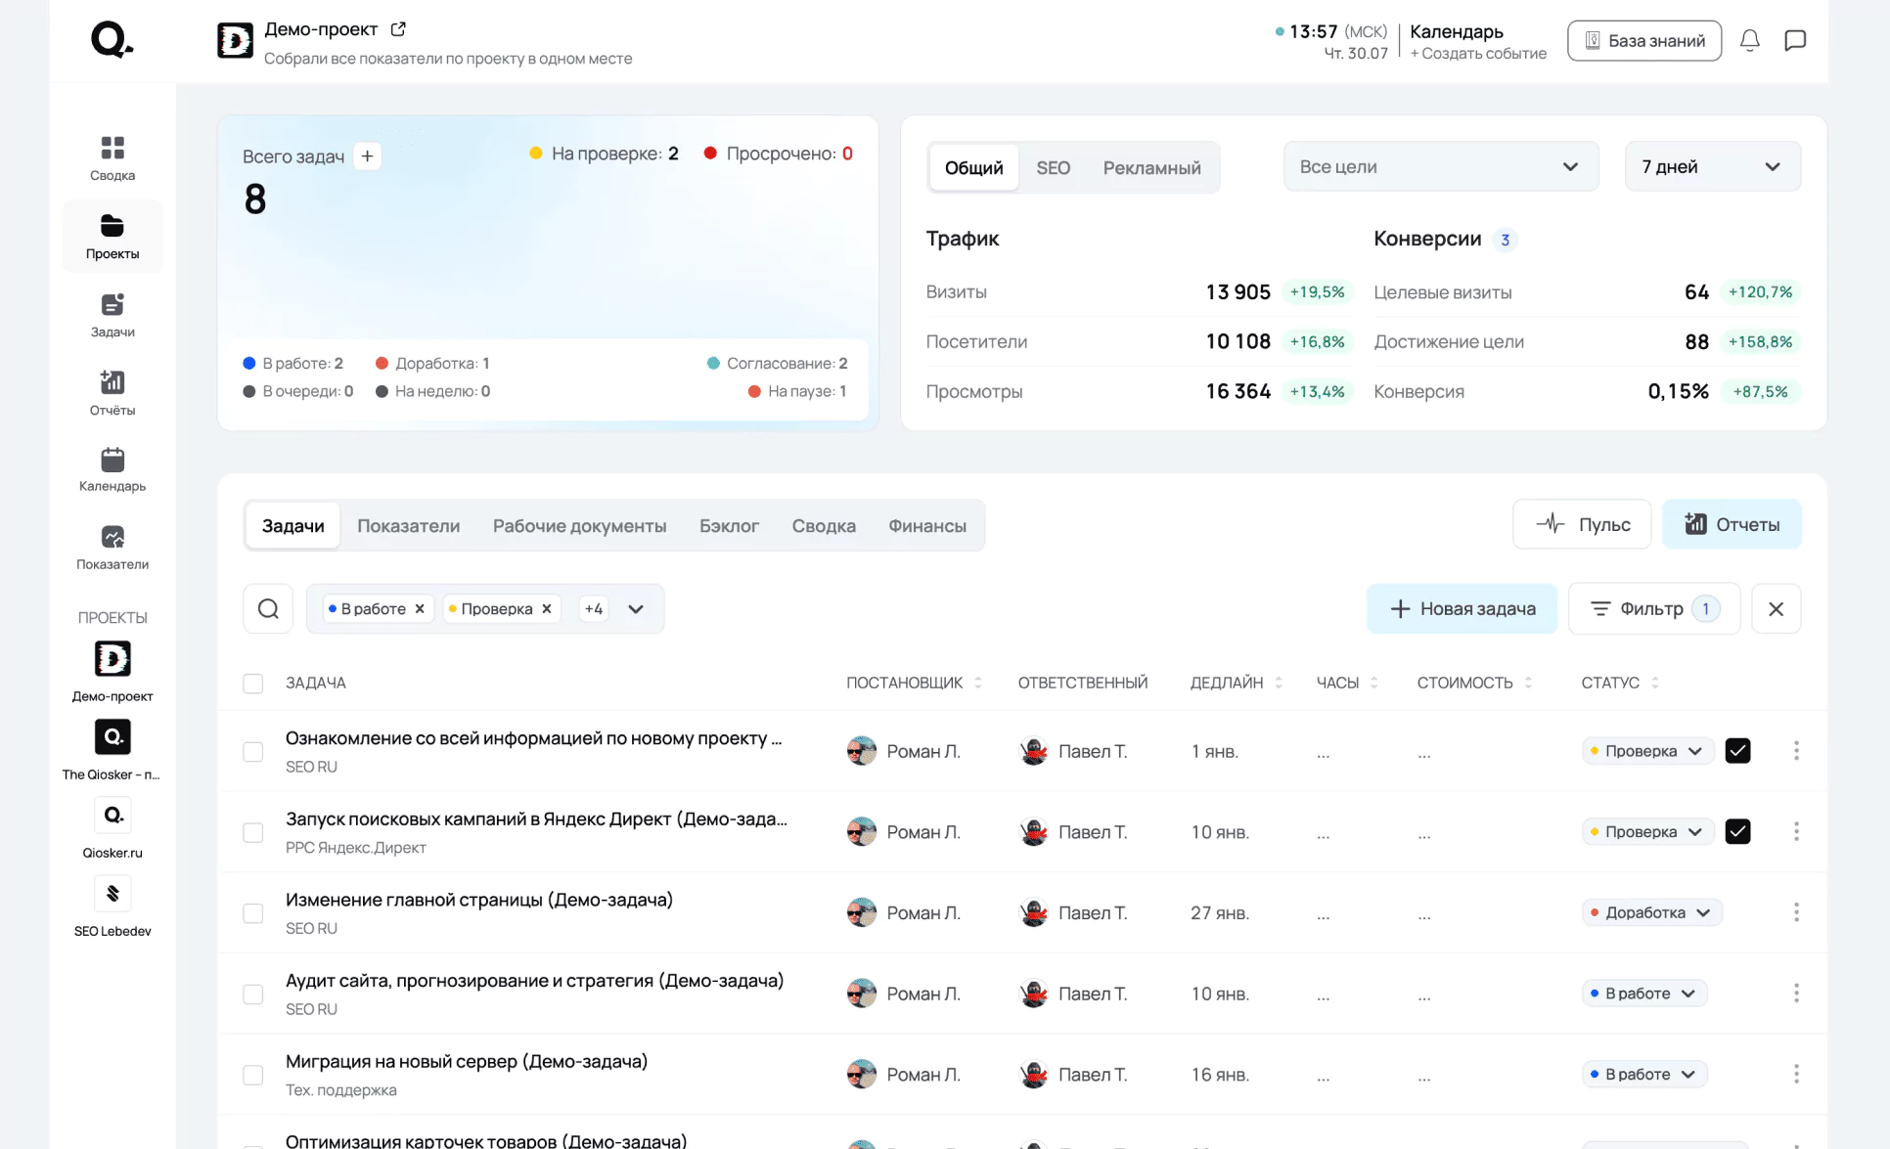
Task: Open Календарь from the sidebar
Action: click(x=112, y=460)
